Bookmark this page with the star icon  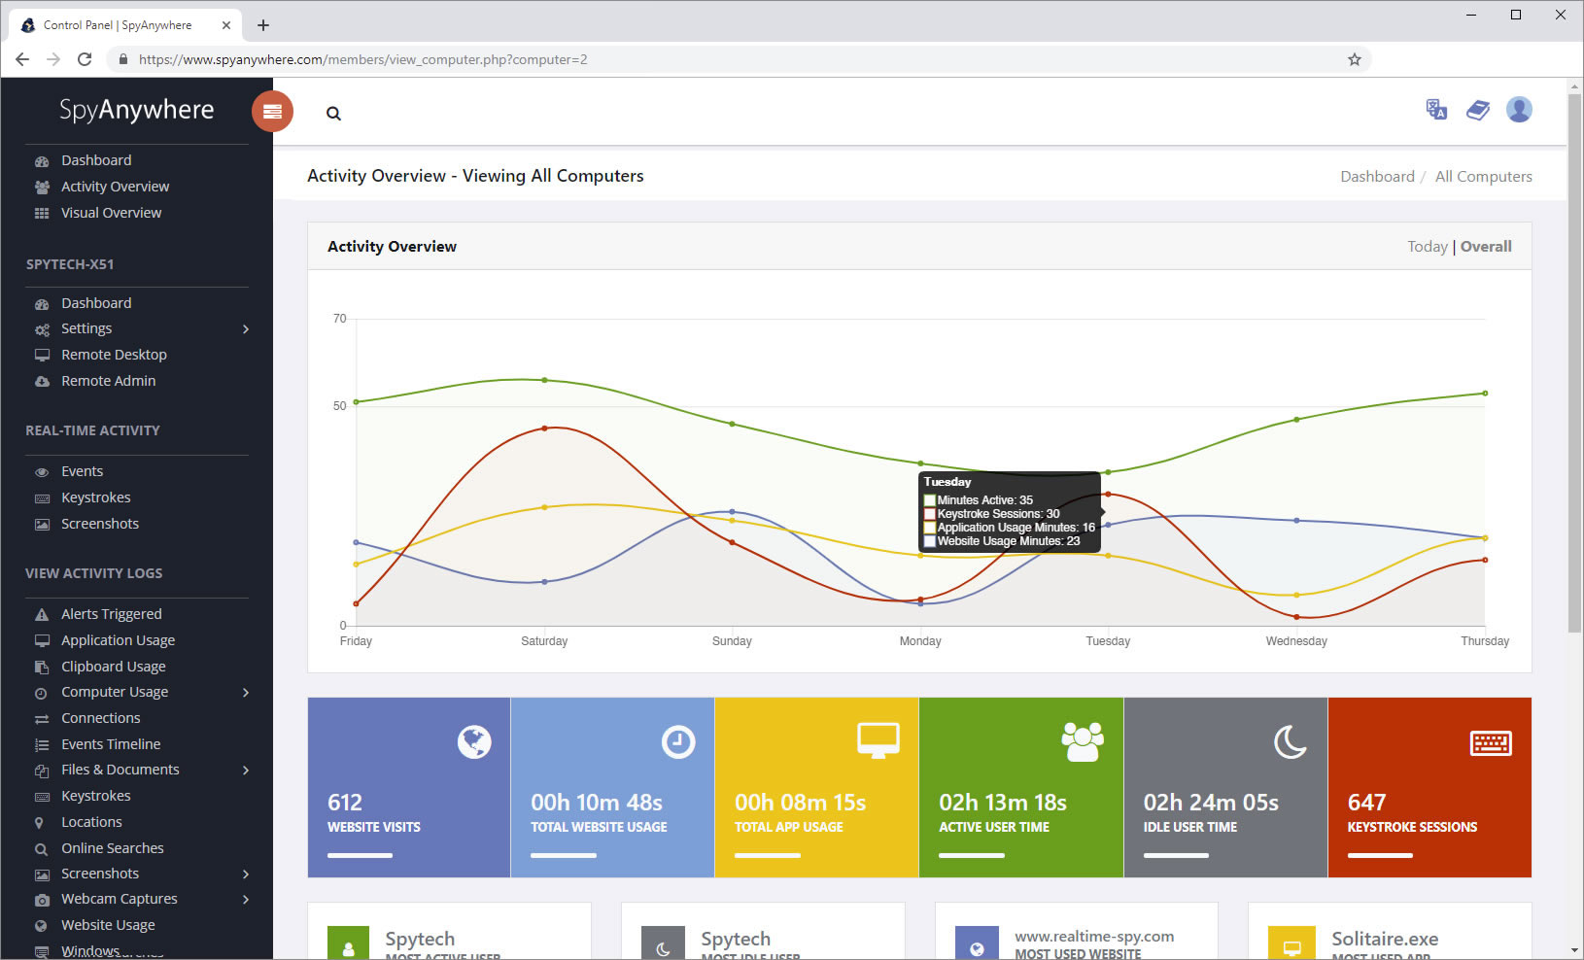pos(1354,59)
